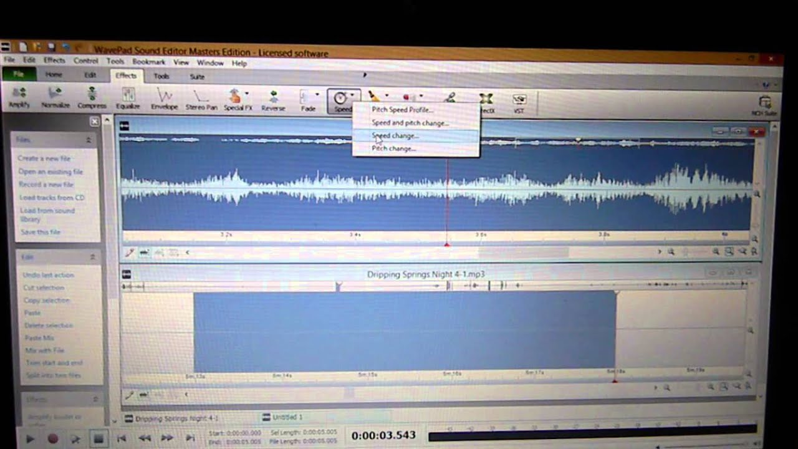Close the left sidebar panel

point(94,122)
